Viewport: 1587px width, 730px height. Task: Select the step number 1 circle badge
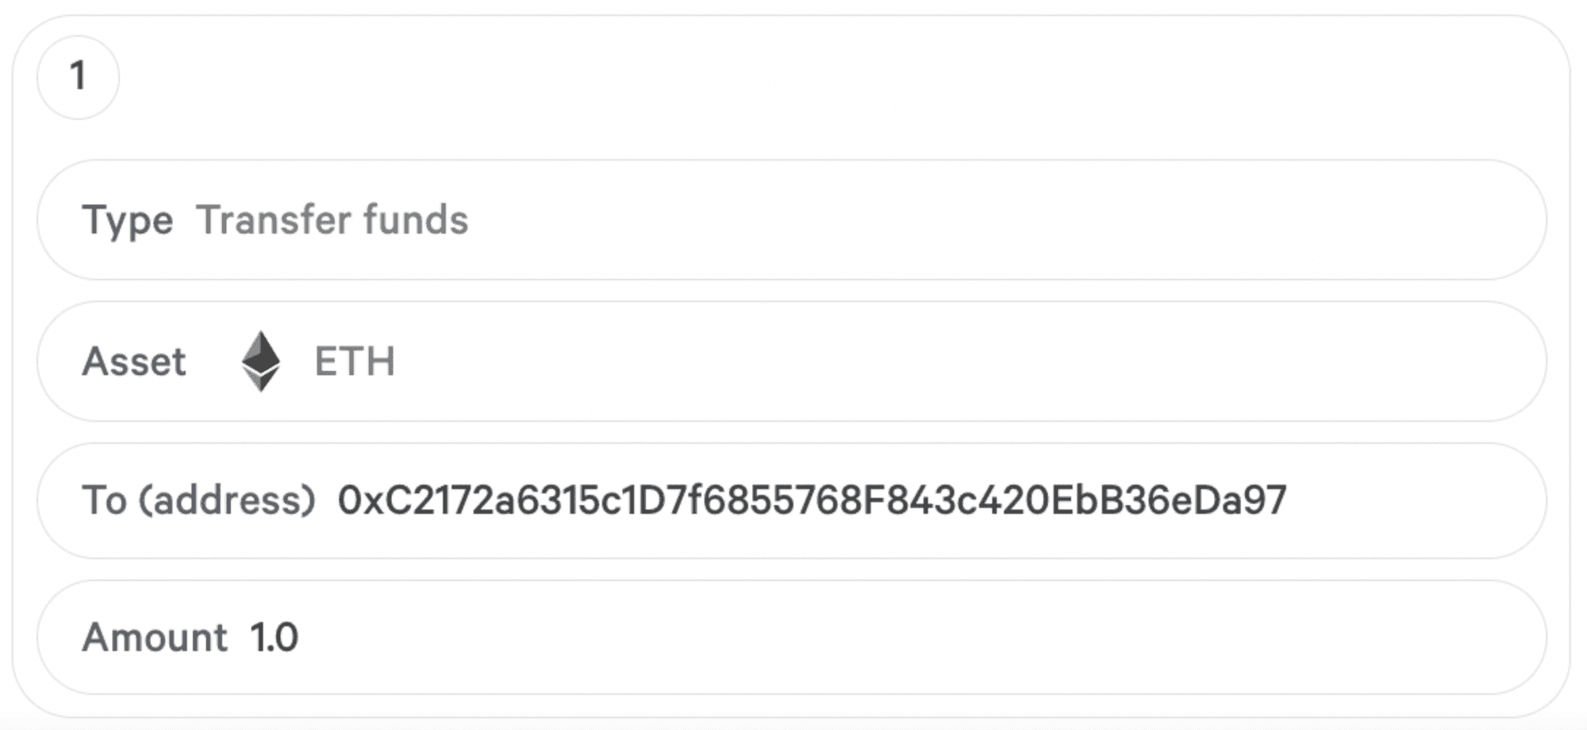pyautogui.click(x=78, y=77)
